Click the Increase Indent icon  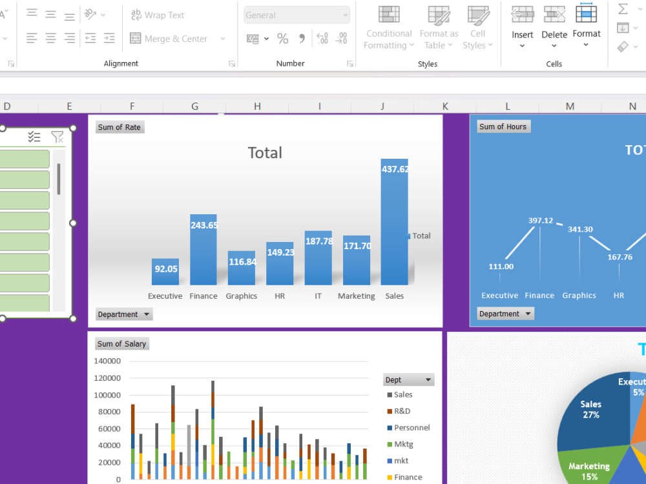click(x=109, y=38)
